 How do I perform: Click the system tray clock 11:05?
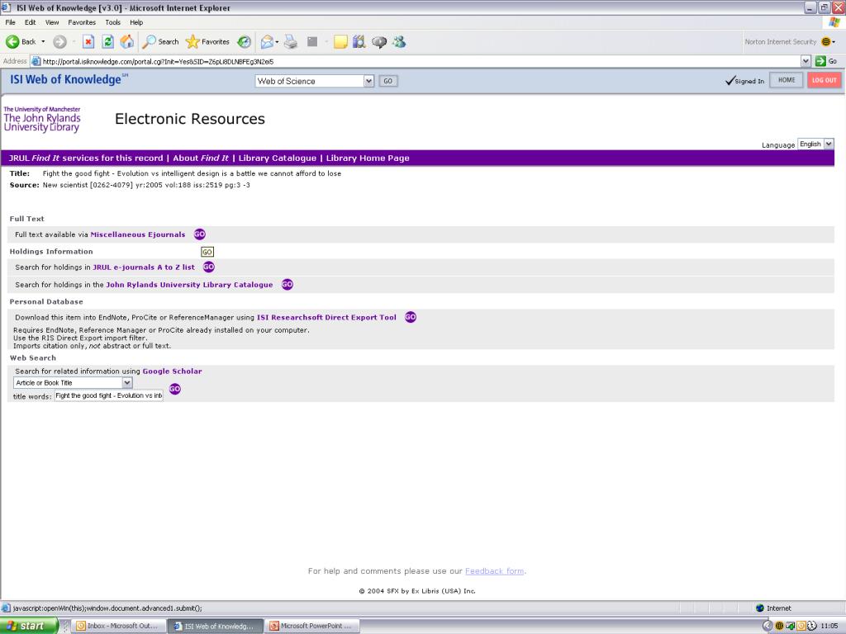(829, 626)
